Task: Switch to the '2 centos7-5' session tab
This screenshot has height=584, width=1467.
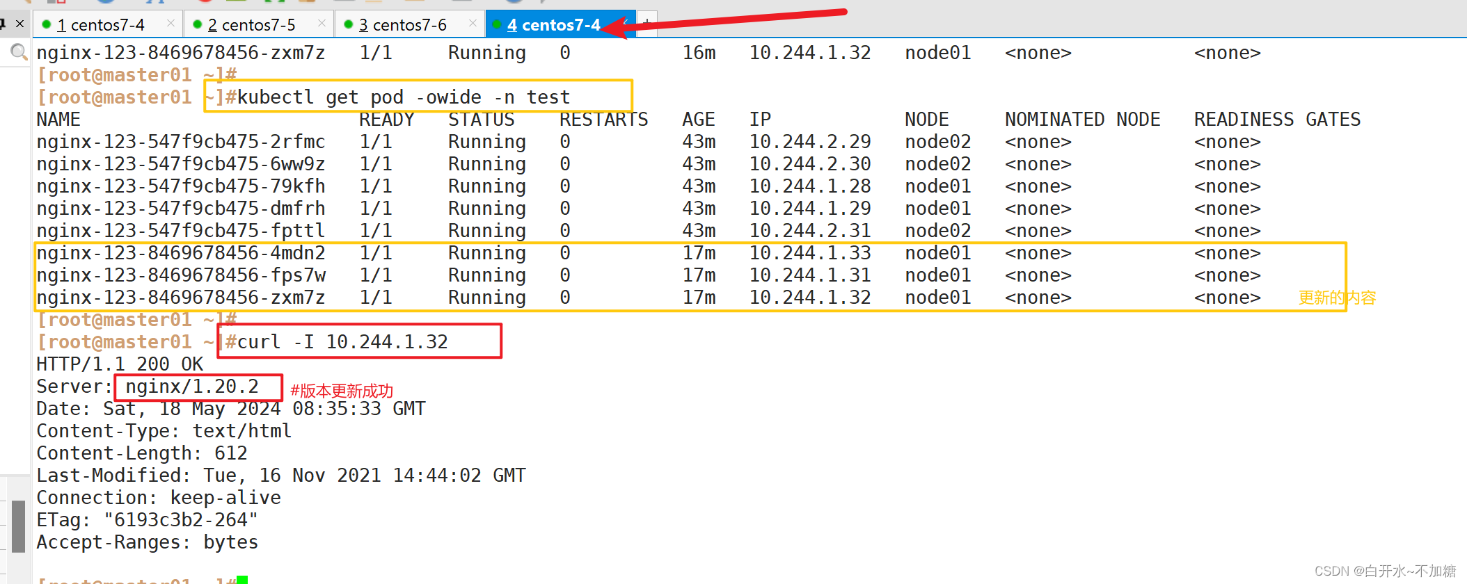Action: click(x=259, y=25)
